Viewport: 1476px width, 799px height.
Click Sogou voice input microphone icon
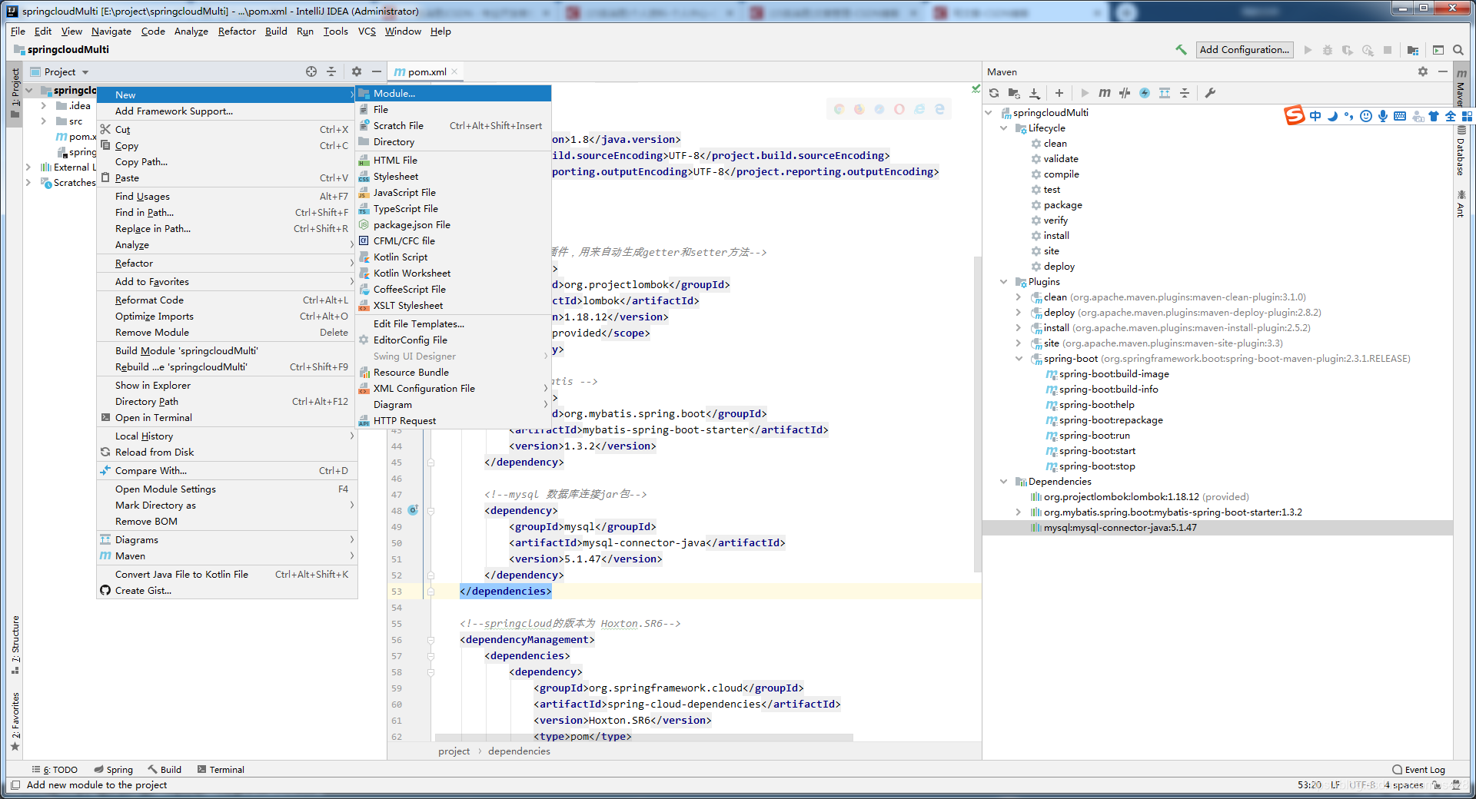click(x=1383, y=116)
